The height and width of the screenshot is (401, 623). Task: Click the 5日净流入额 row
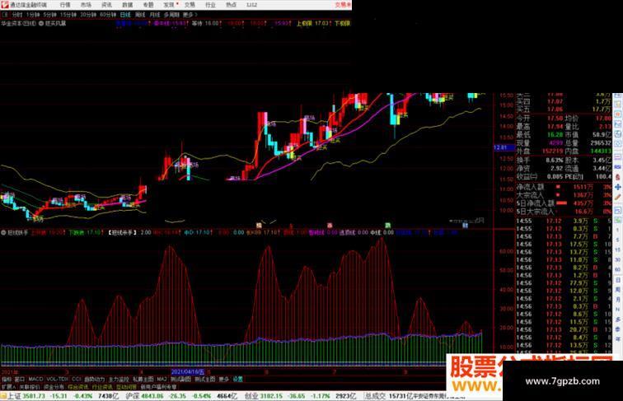[x=564, y=203]
